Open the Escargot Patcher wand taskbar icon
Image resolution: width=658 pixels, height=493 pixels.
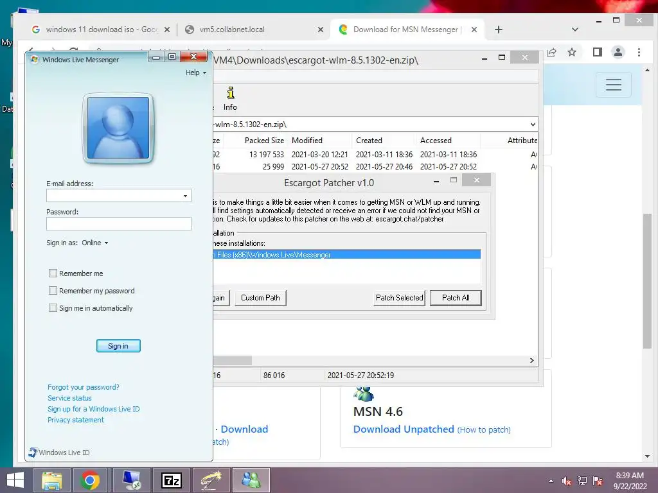click(211, 480)
